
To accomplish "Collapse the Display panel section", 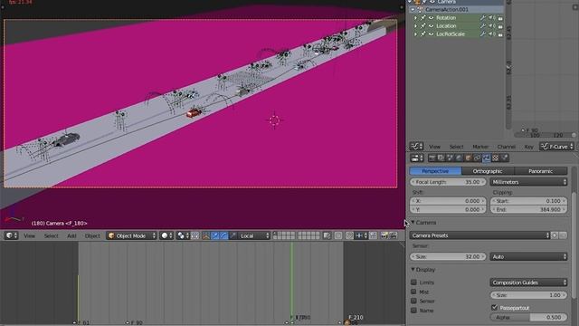I will [x=413, y=270].
